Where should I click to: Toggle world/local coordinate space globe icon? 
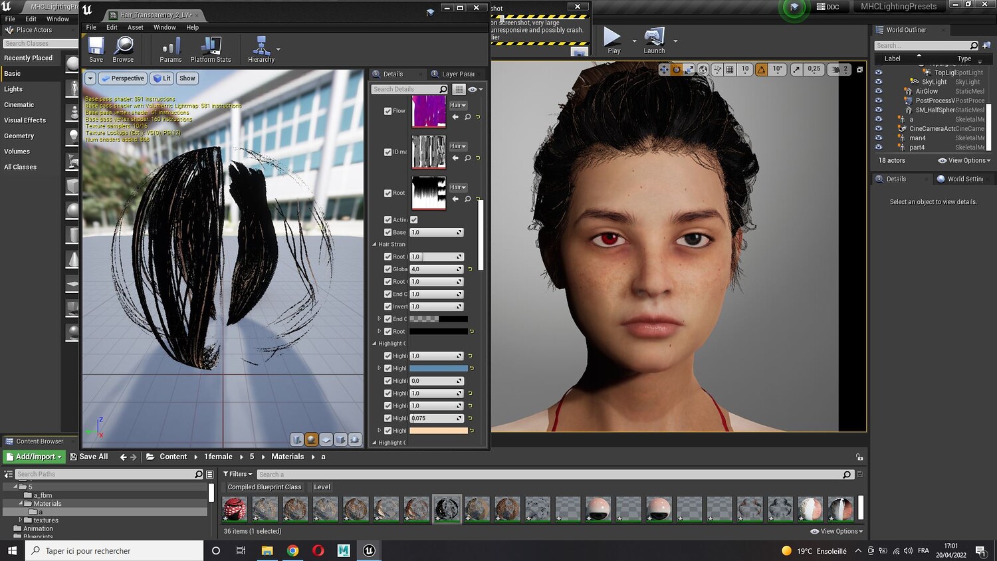(703, 69)
